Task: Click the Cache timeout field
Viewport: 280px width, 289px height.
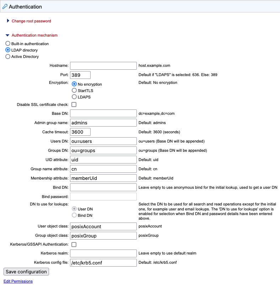Action: tap(80, 132)
